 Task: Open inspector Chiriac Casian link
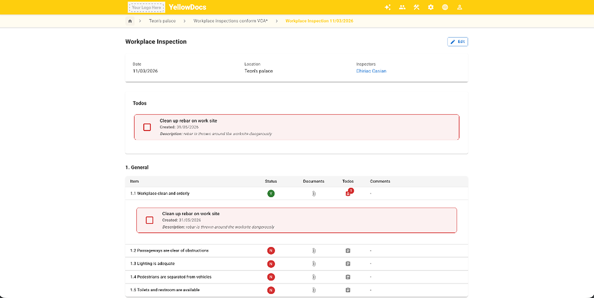371,71
